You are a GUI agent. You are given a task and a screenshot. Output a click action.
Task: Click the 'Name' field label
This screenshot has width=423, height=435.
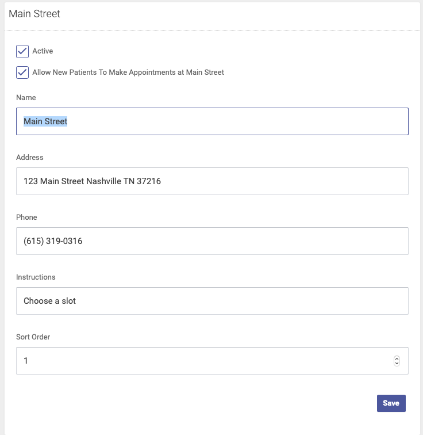(x=26, y=98)
